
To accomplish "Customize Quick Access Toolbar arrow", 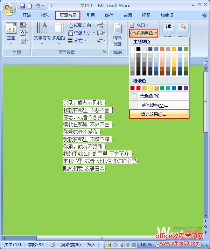I will [51, 6].
